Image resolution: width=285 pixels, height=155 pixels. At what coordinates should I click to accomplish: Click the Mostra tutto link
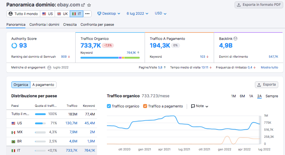[x=269, y=68]
